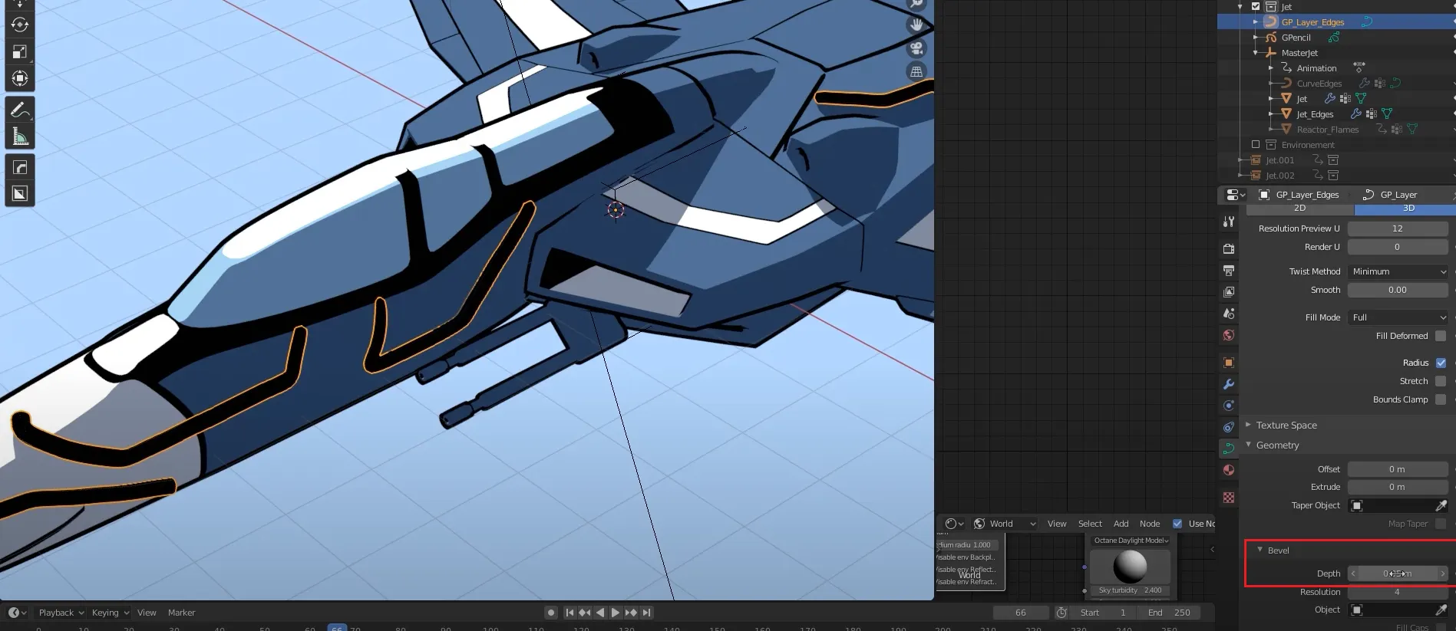Screen dimensions: 1456x631
Task: Enable the Bounds Clamp checkbox
Action: (x=1441, y=399)
